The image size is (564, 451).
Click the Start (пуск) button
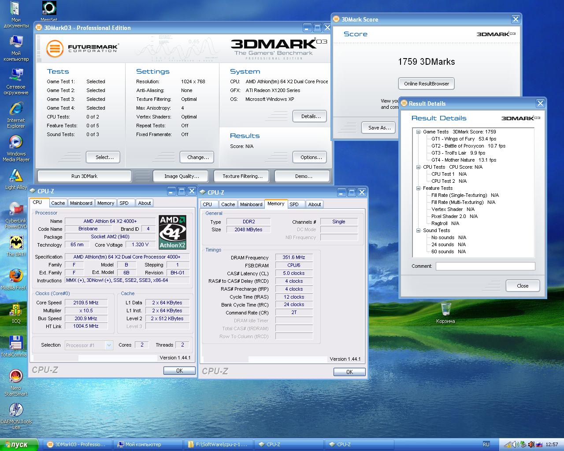click(19, 444)
